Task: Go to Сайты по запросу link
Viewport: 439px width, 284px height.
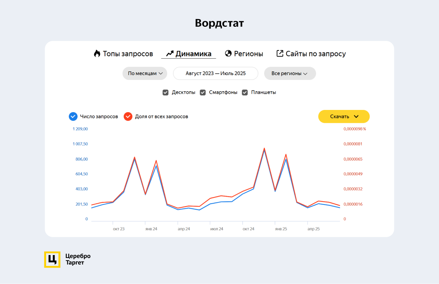Action: [x=315, y=54]
